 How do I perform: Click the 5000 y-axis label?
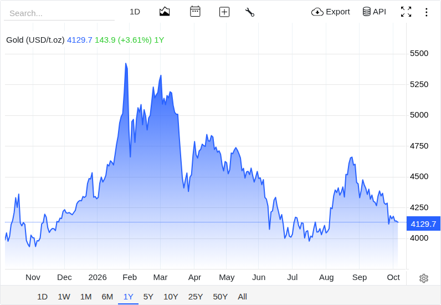(x=419, y=115)
